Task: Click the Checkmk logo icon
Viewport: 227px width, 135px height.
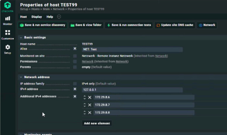Action: click(x=8, y=5)
